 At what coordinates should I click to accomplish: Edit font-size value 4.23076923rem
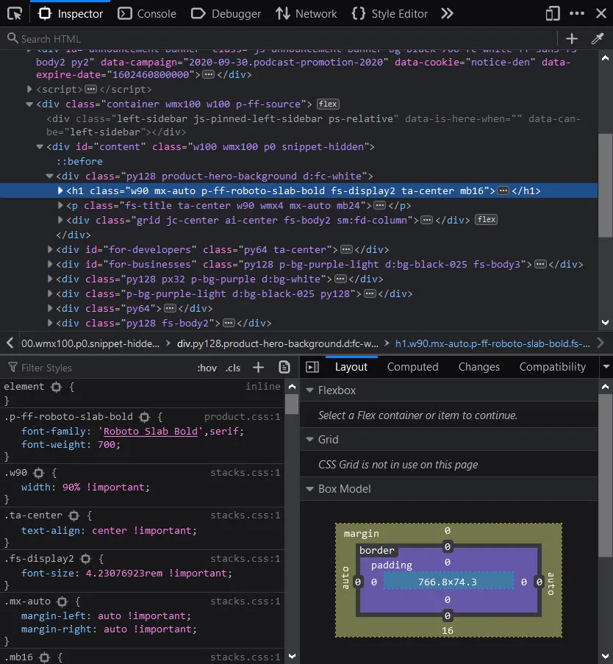pos(124,573)
